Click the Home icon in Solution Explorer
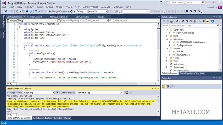223x125 pixels. pyautogui.click(x=172, y=21)
